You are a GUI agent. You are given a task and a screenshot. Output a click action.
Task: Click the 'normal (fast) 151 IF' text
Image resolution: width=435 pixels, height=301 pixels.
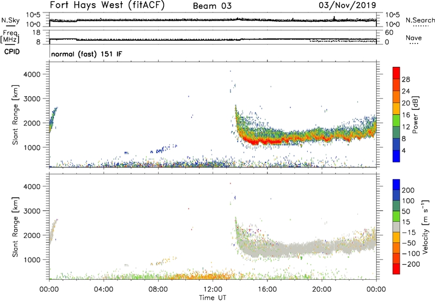coord(86,54)
